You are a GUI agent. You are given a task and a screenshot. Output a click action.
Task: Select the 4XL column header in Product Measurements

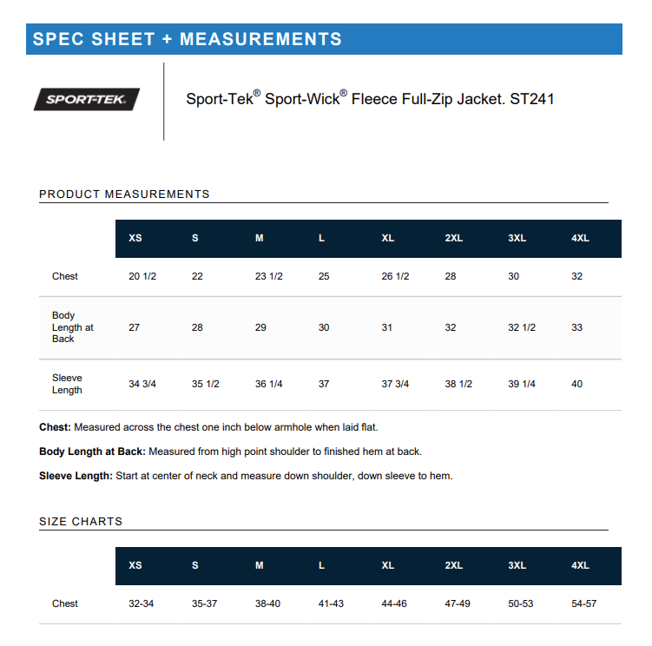580,239
